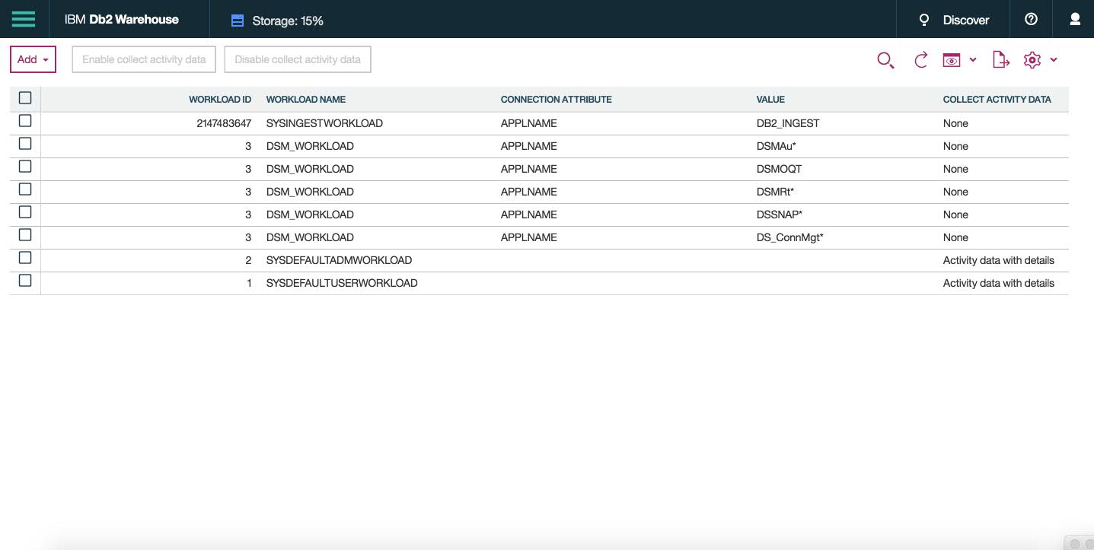
Task: Select the SYSDEFAULTUSERWORKLOAD name cell
Action: click(x=342, y=283)
